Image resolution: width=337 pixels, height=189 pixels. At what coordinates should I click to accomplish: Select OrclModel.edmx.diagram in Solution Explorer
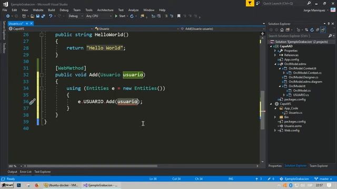(x=305, y=82)
